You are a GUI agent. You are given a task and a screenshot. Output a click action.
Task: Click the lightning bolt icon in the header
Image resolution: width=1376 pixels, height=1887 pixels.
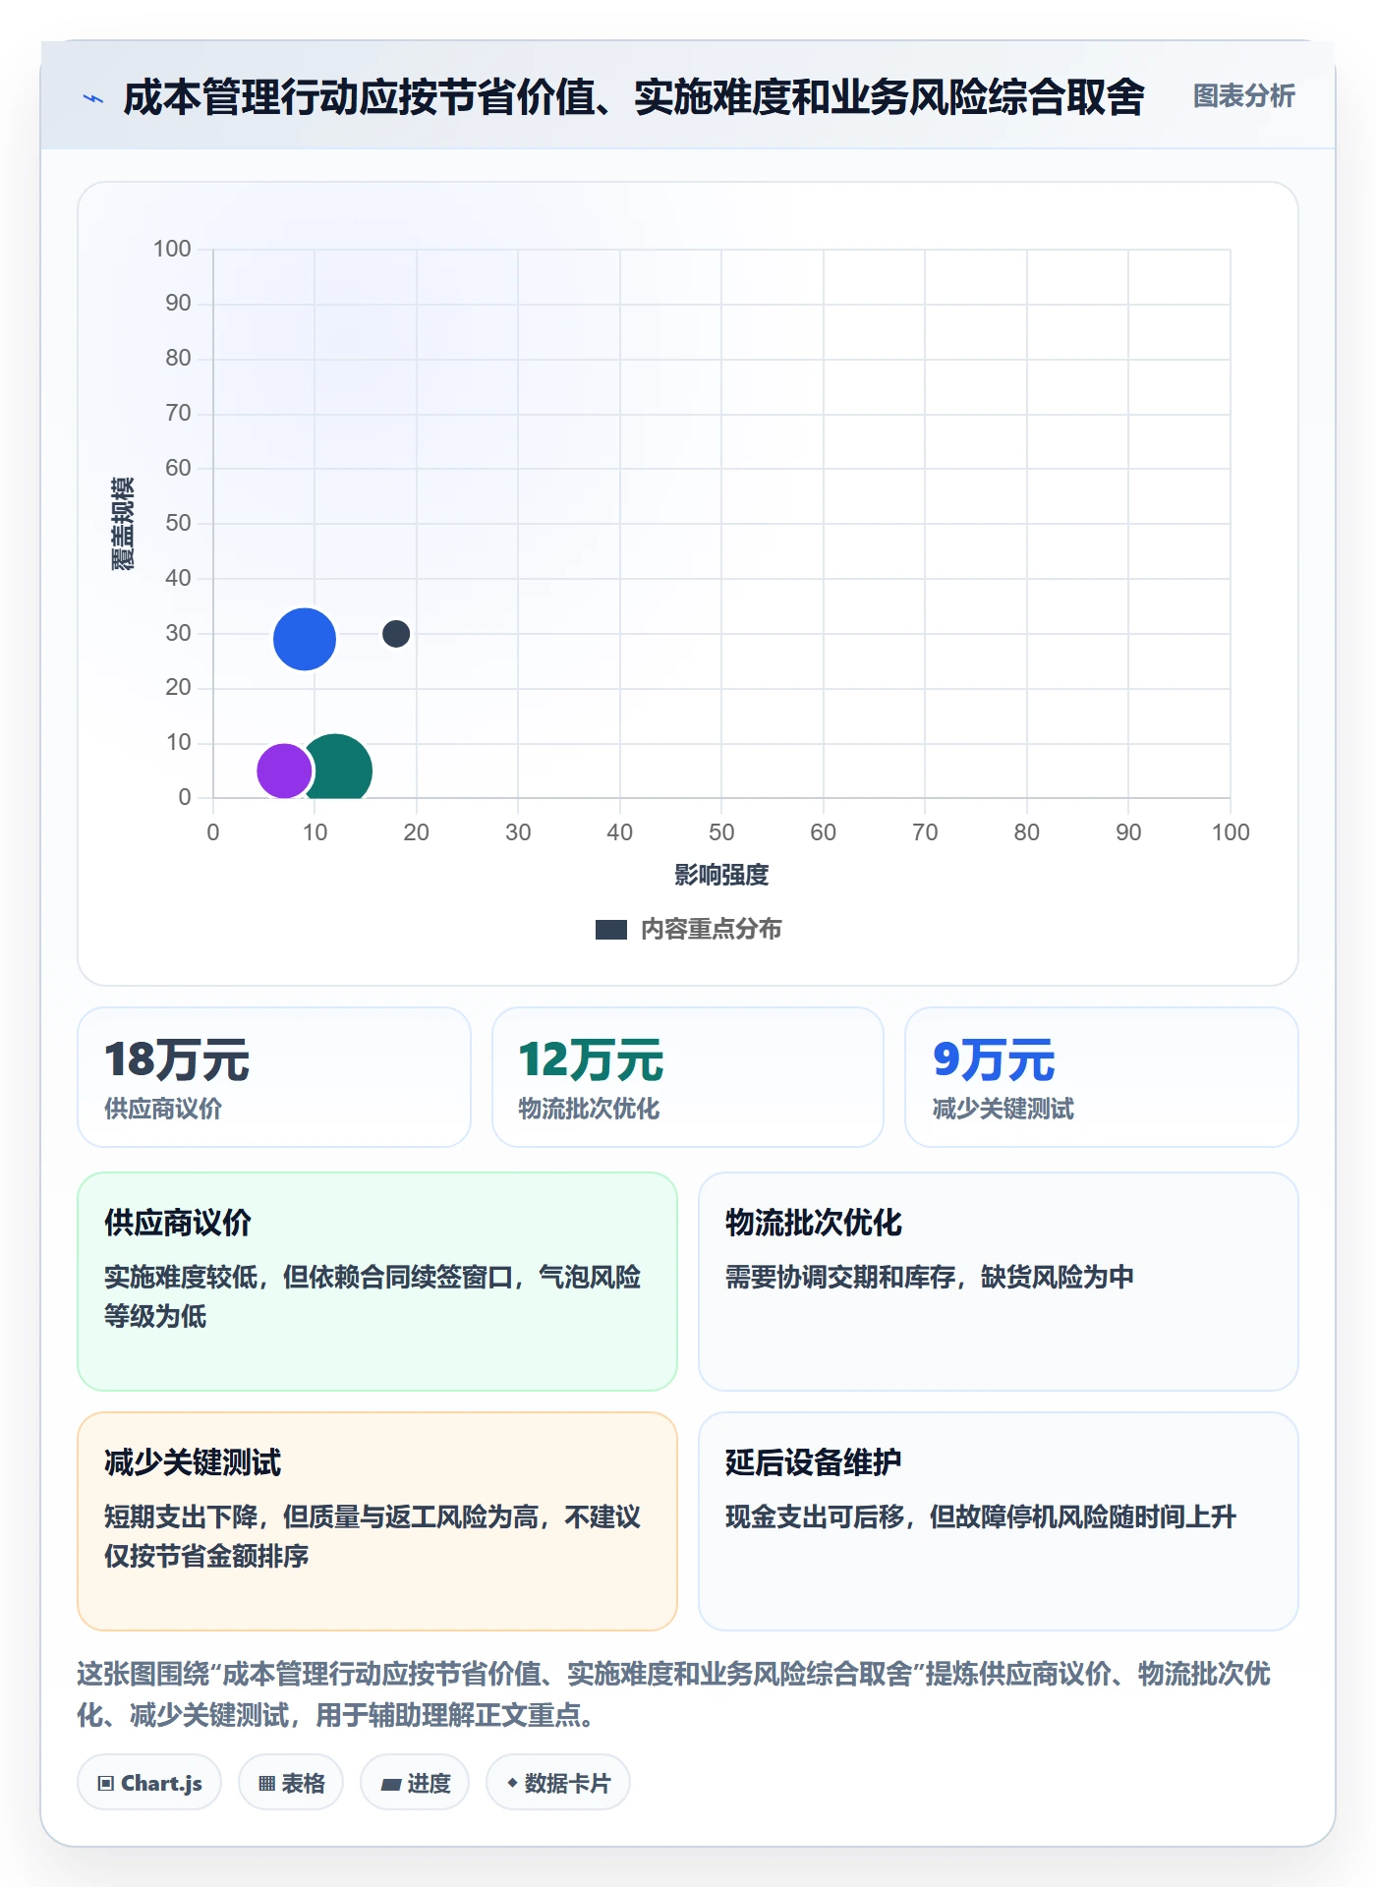(93, 98)
